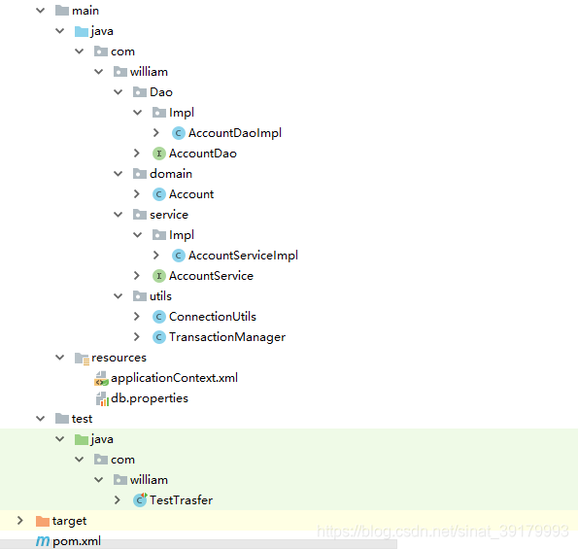This screenshot has height=549, width=578.
Task: Select the Account class name
Action: [191, 194]
